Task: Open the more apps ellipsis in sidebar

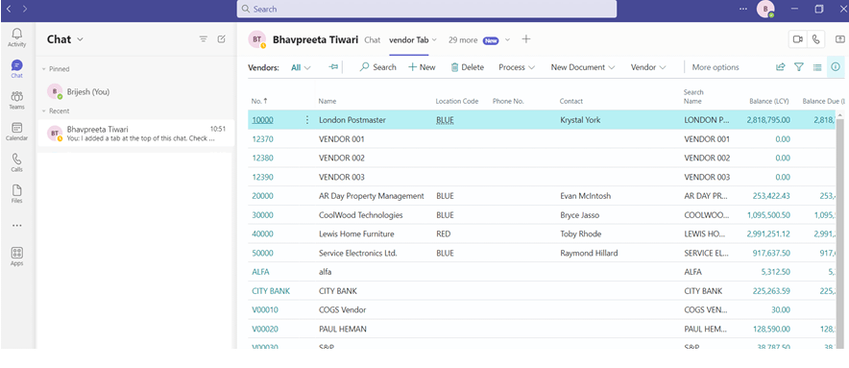Action: [x=16, y=226]
